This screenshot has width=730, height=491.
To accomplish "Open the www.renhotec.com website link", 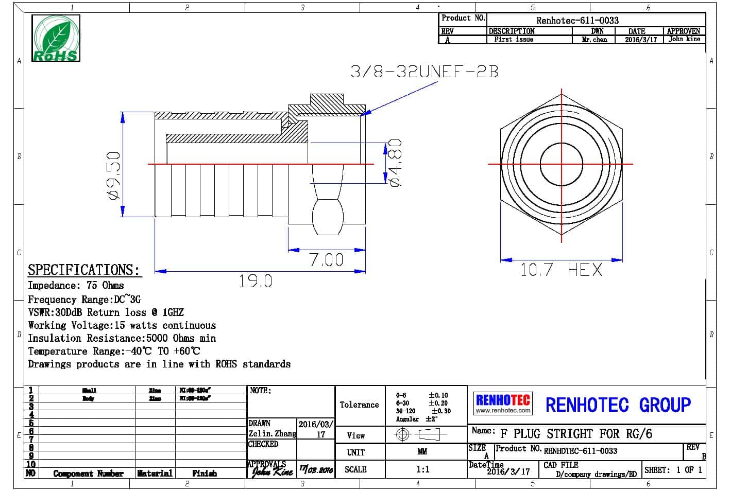I will coord(502,411).
